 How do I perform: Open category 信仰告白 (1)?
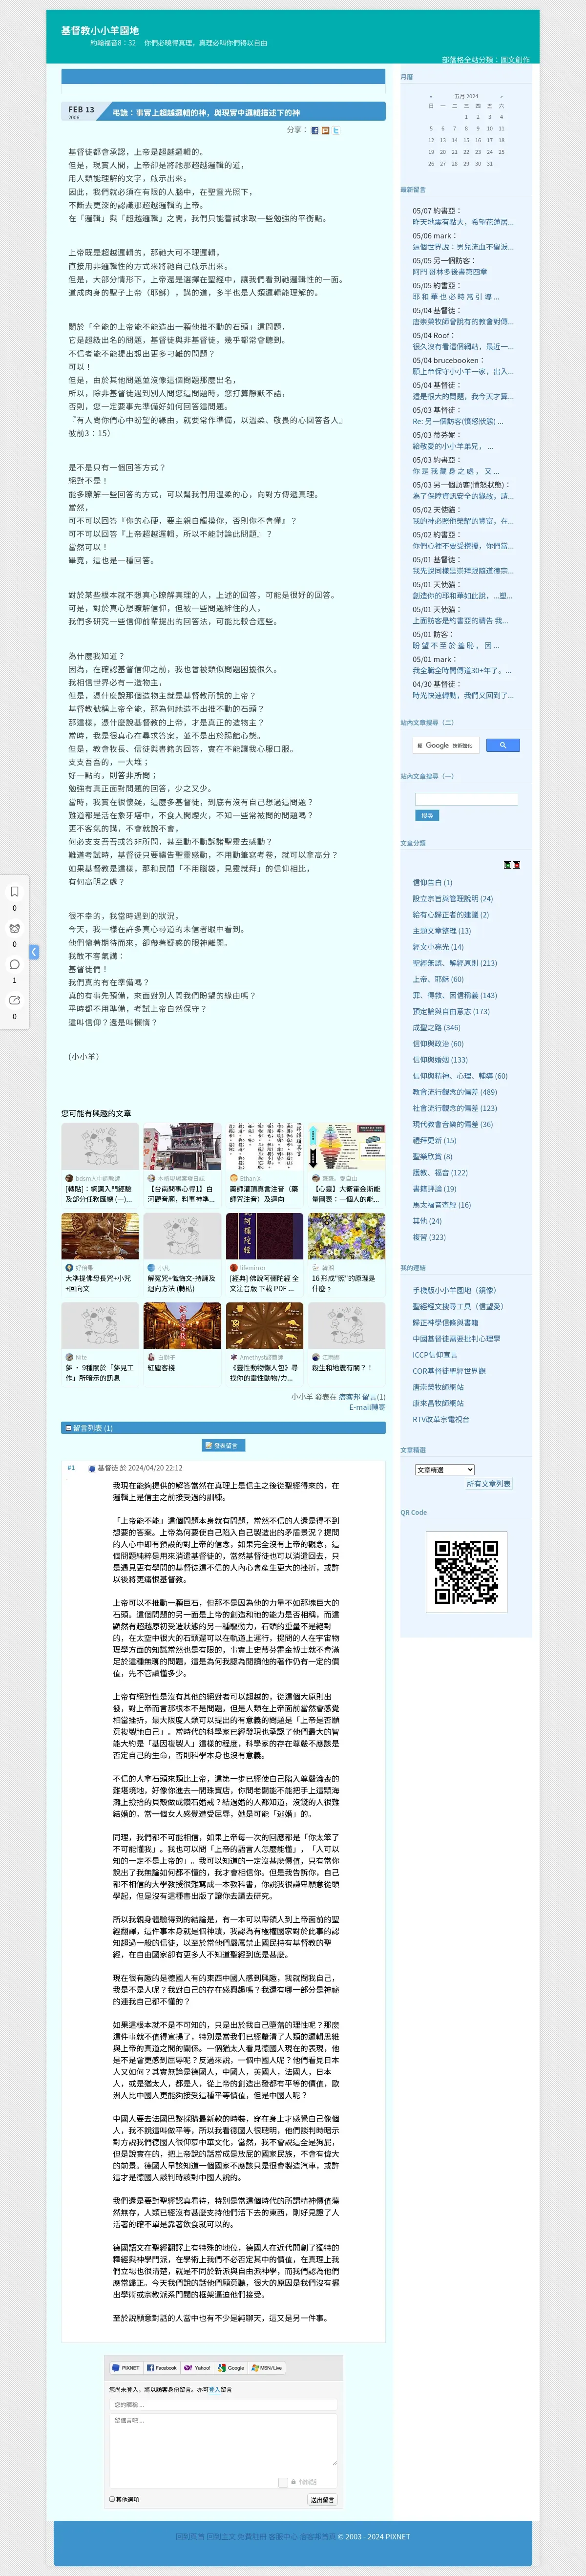[x=432, y=883]
